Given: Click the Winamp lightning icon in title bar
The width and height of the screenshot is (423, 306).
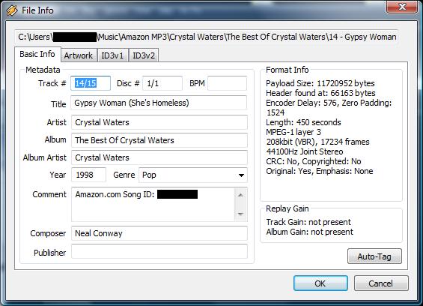Looking at the screenshot, I should [11, 10].
